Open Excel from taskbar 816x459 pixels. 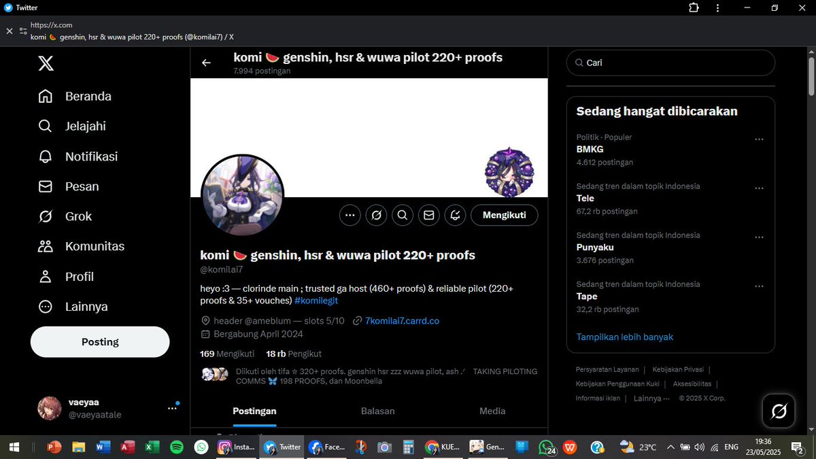[152, 447]
